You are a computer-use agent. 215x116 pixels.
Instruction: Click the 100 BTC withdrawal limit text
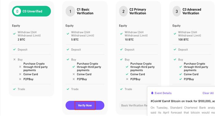(x=183, y=40)
